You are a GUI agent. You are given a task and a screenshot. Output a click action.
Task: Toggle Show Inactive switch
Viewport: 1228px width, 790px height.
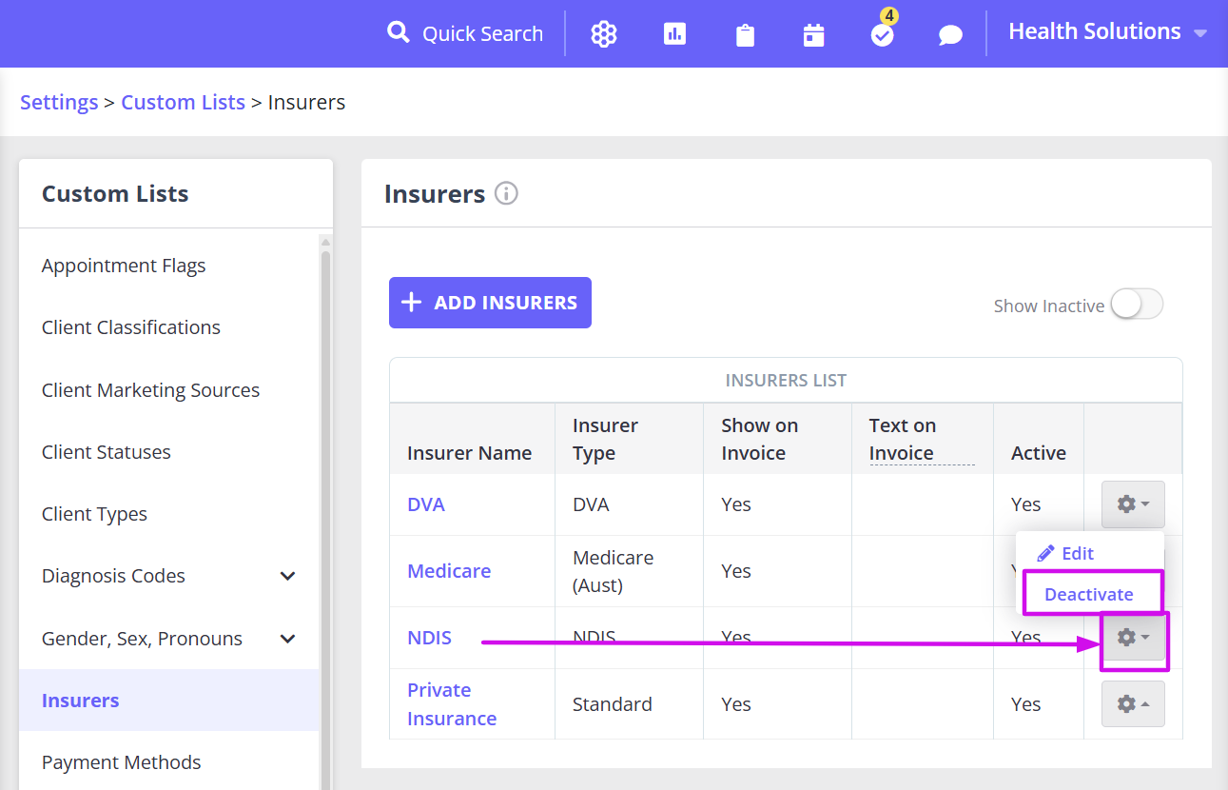point(1137,305)
